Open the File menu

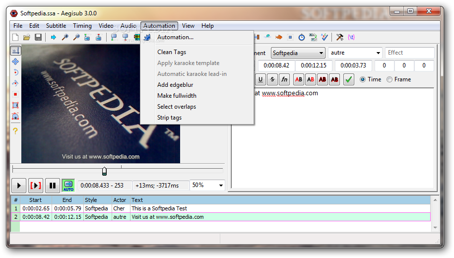18,26
